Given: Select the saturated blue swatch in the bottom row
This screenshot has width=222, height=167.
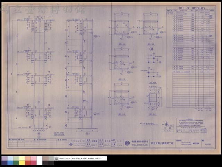Looking at the screenshot, I should [10, 163].
